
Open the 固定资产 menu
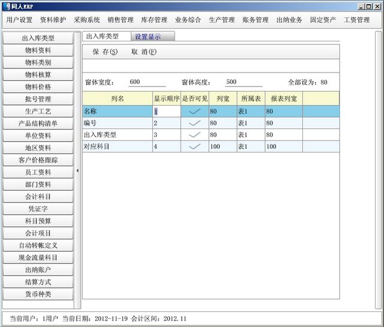323,20
